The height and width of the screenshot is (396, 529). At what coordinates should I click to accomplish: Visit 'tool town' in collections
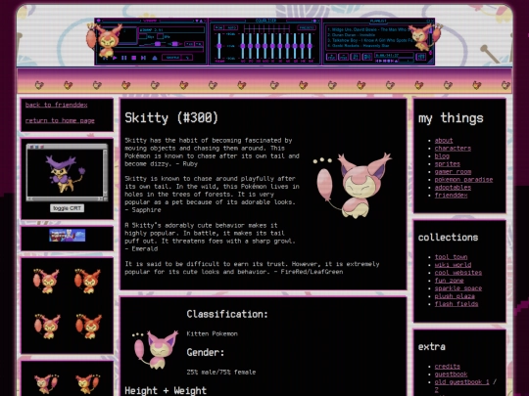pos(451,257)
